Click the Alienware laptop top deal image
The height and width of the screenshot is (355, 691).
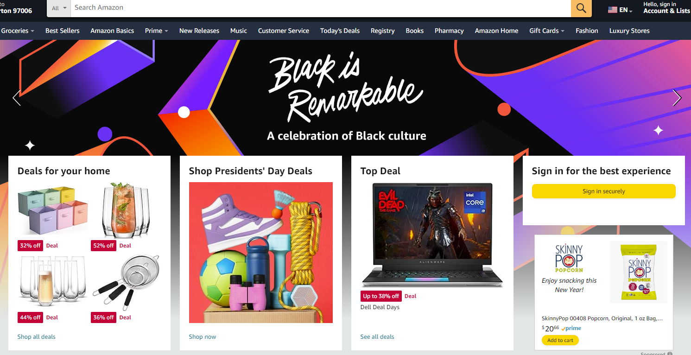[x=432, y=235]
